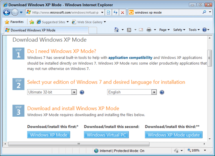Open the recent pages dropdown arrow

click(21, 12)
